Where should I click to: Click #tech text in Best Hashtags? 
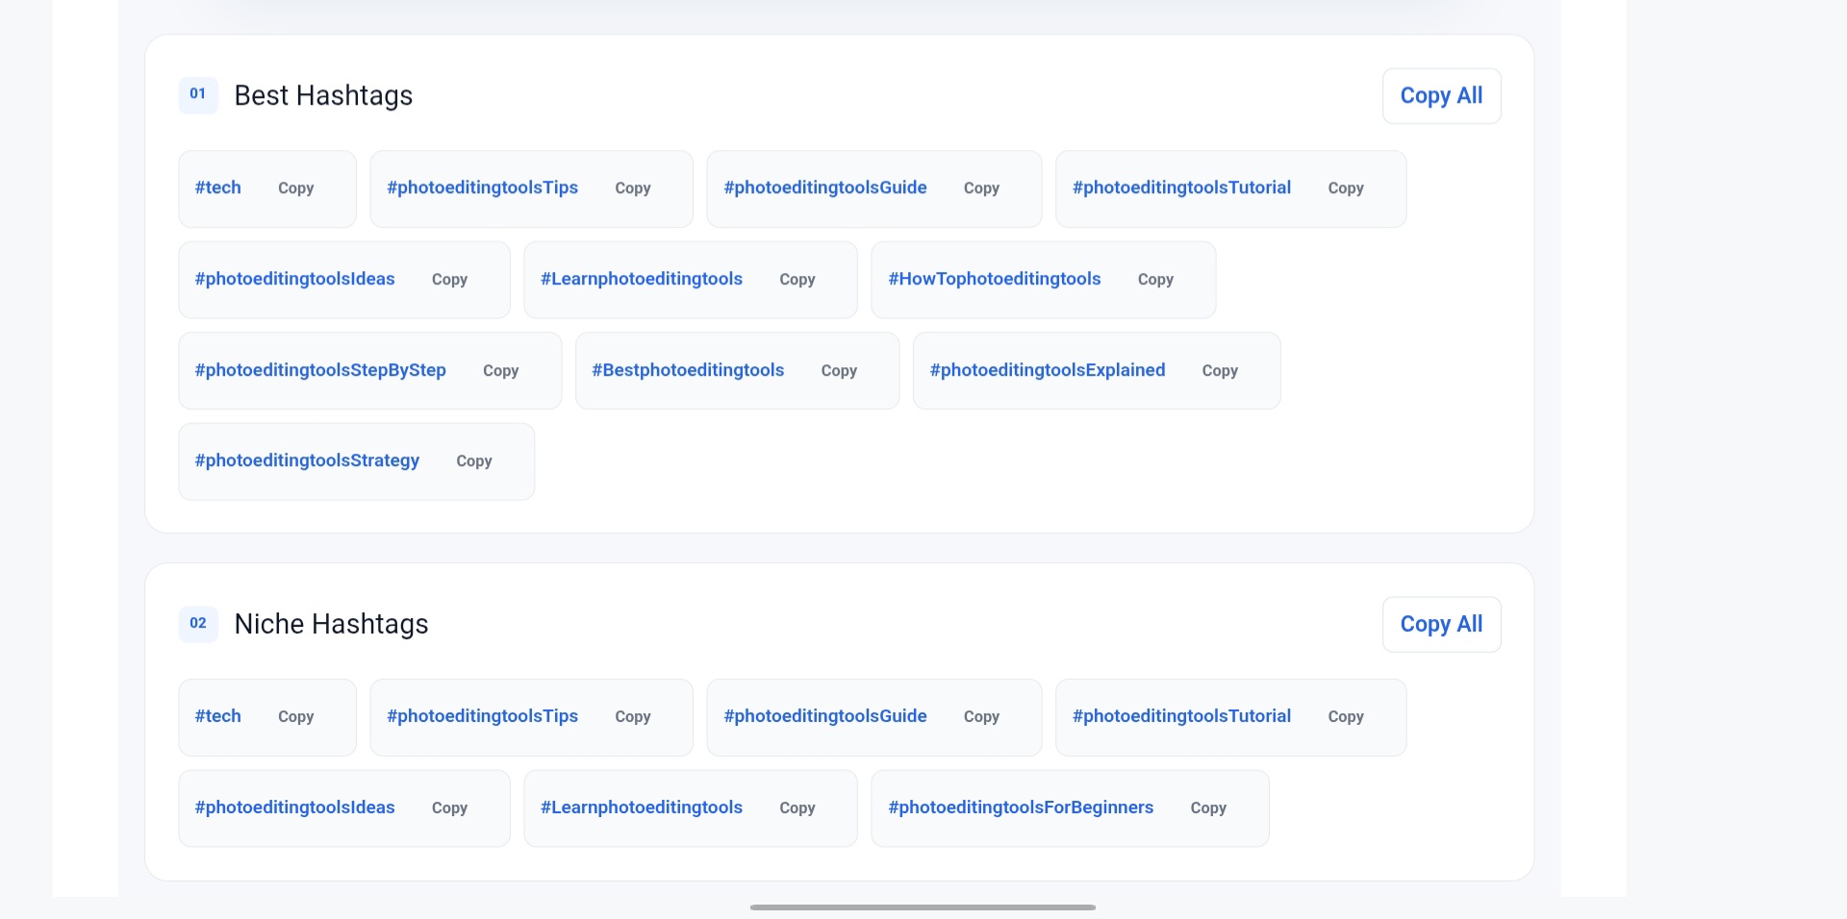coord(217,187)
